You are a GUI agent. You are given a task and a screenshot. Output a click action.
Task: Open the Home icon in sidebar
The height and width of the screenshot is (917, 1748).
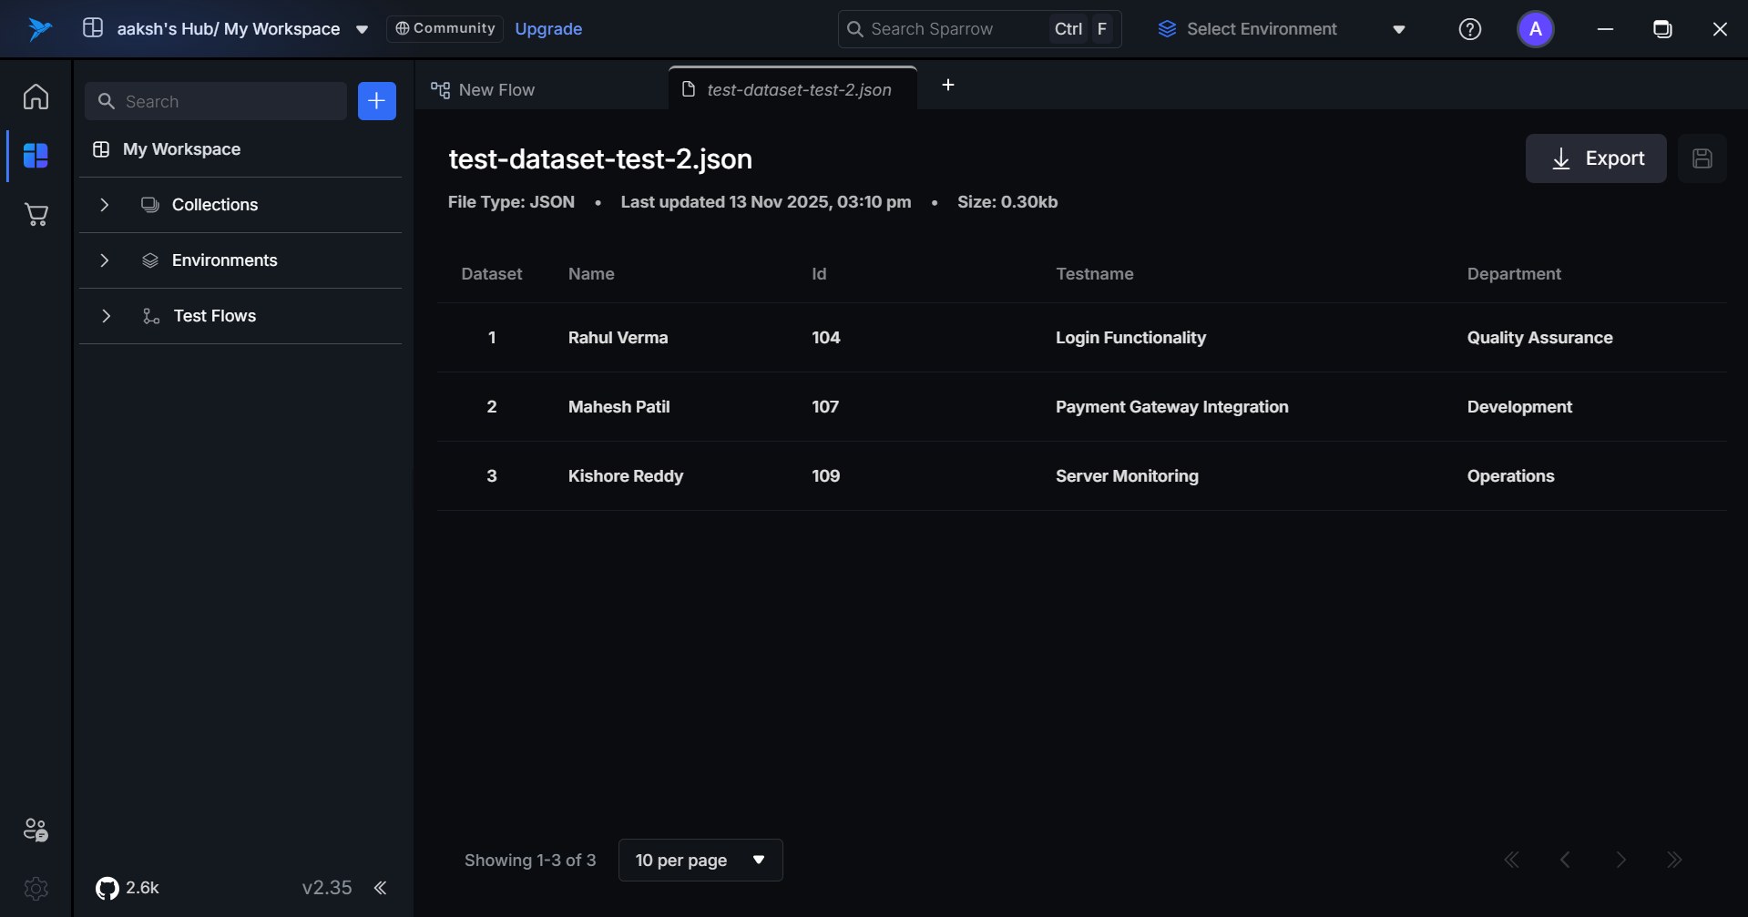click(x=36, y=97)
